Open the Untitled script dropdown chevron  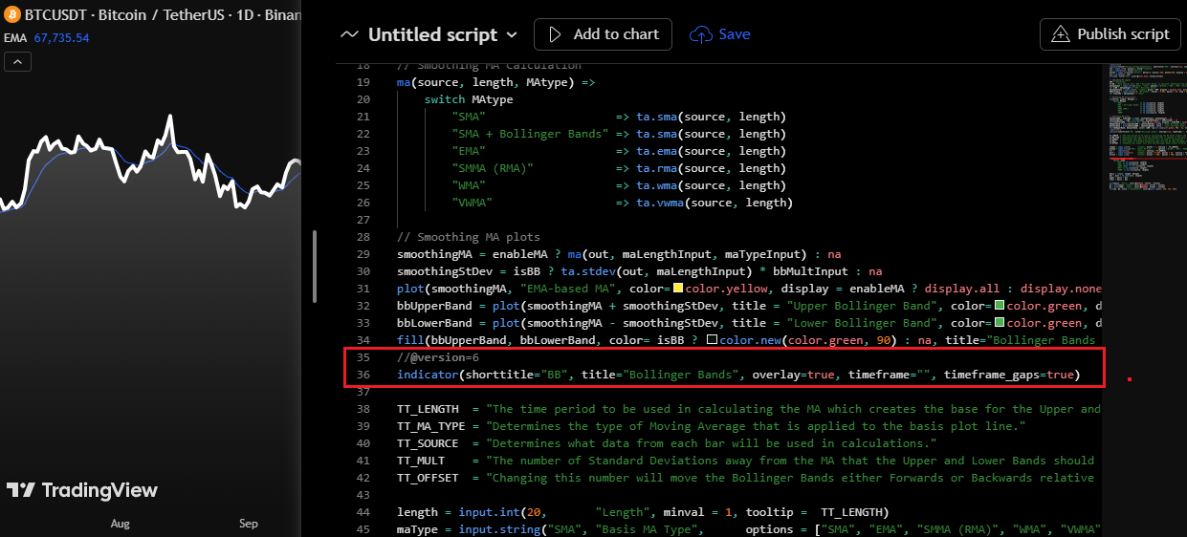pos(512,34)
